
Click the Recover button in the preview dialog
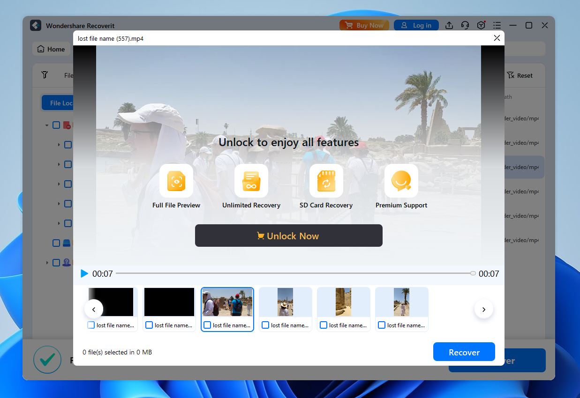pyautogui.click(x=464, y=352)
